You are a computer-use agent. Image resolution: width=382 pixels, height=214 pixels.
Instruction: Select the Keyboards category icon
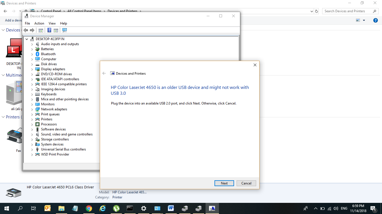tap(37, 94)
